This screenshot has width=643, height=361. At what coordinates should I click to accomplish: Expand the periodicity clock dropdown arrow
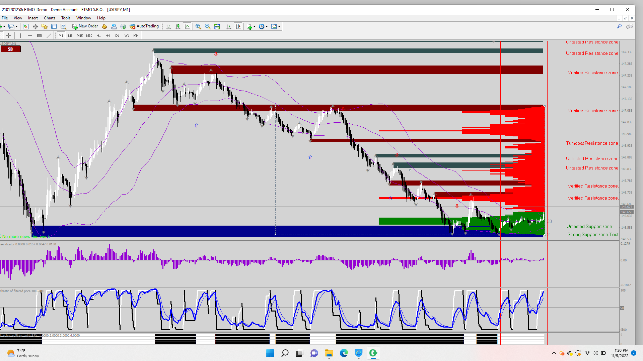(267, 27)
